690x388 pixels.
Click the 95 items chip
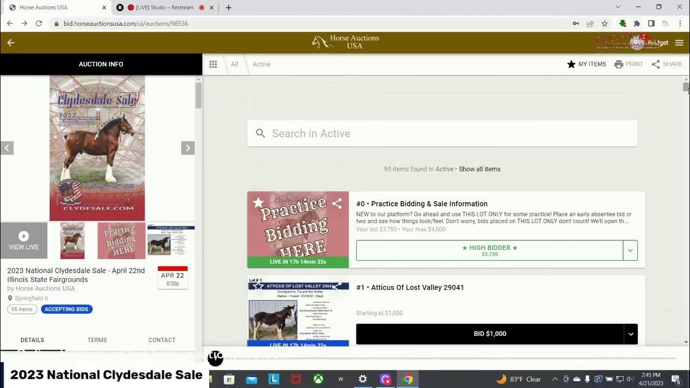22,309
